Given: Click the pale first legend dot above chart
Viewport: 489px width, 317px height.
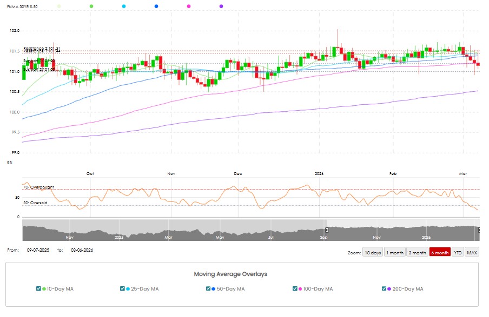Looking at the screenshot, I should point(59,6).
